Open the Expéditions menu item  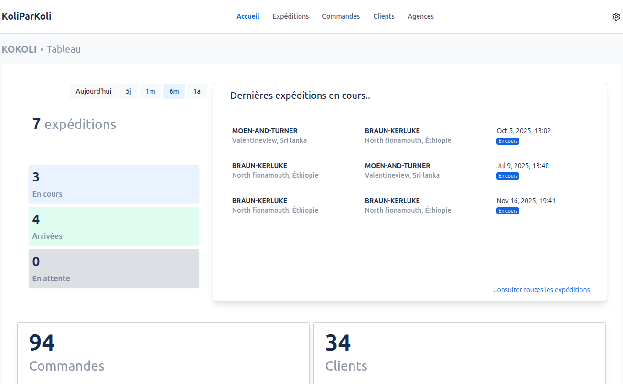pyautogui.click(x=290, y=16)
